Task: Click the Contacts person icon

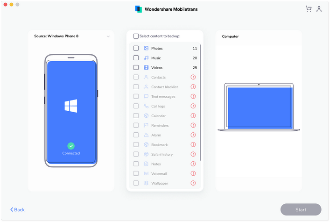Action: coord(146,77)
